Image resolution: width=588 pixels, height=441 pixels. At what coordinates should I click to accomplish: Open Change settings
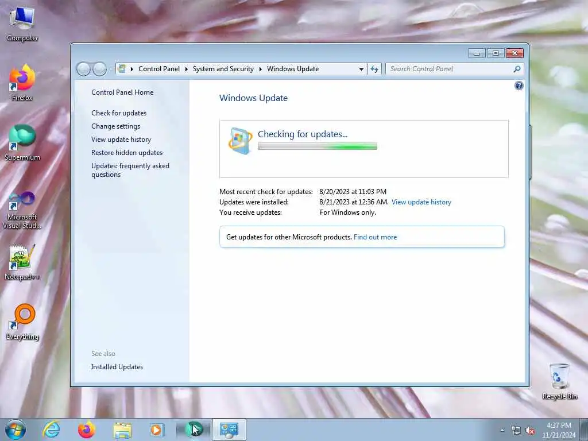(x=115, y=126)
